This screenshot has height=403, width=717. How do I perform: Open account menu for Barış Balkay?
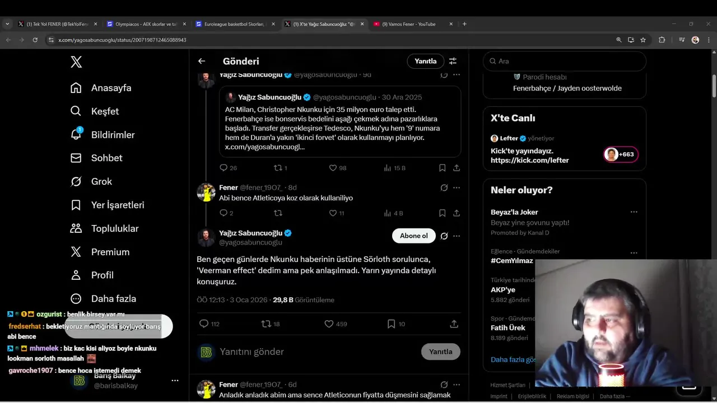click(x=175, y=381)
